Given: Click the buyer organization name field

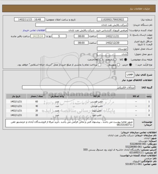Looking at the screenshot, I should (81, 25).
